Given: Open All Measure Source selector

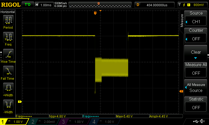Looking at the screenshot, I should coord(196,87).
